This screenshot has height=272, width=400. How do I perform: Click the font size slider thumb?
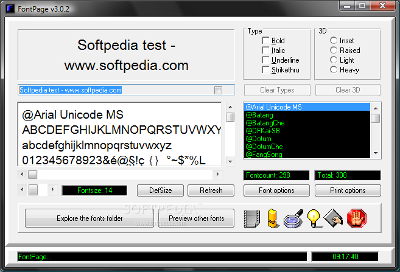33,190
